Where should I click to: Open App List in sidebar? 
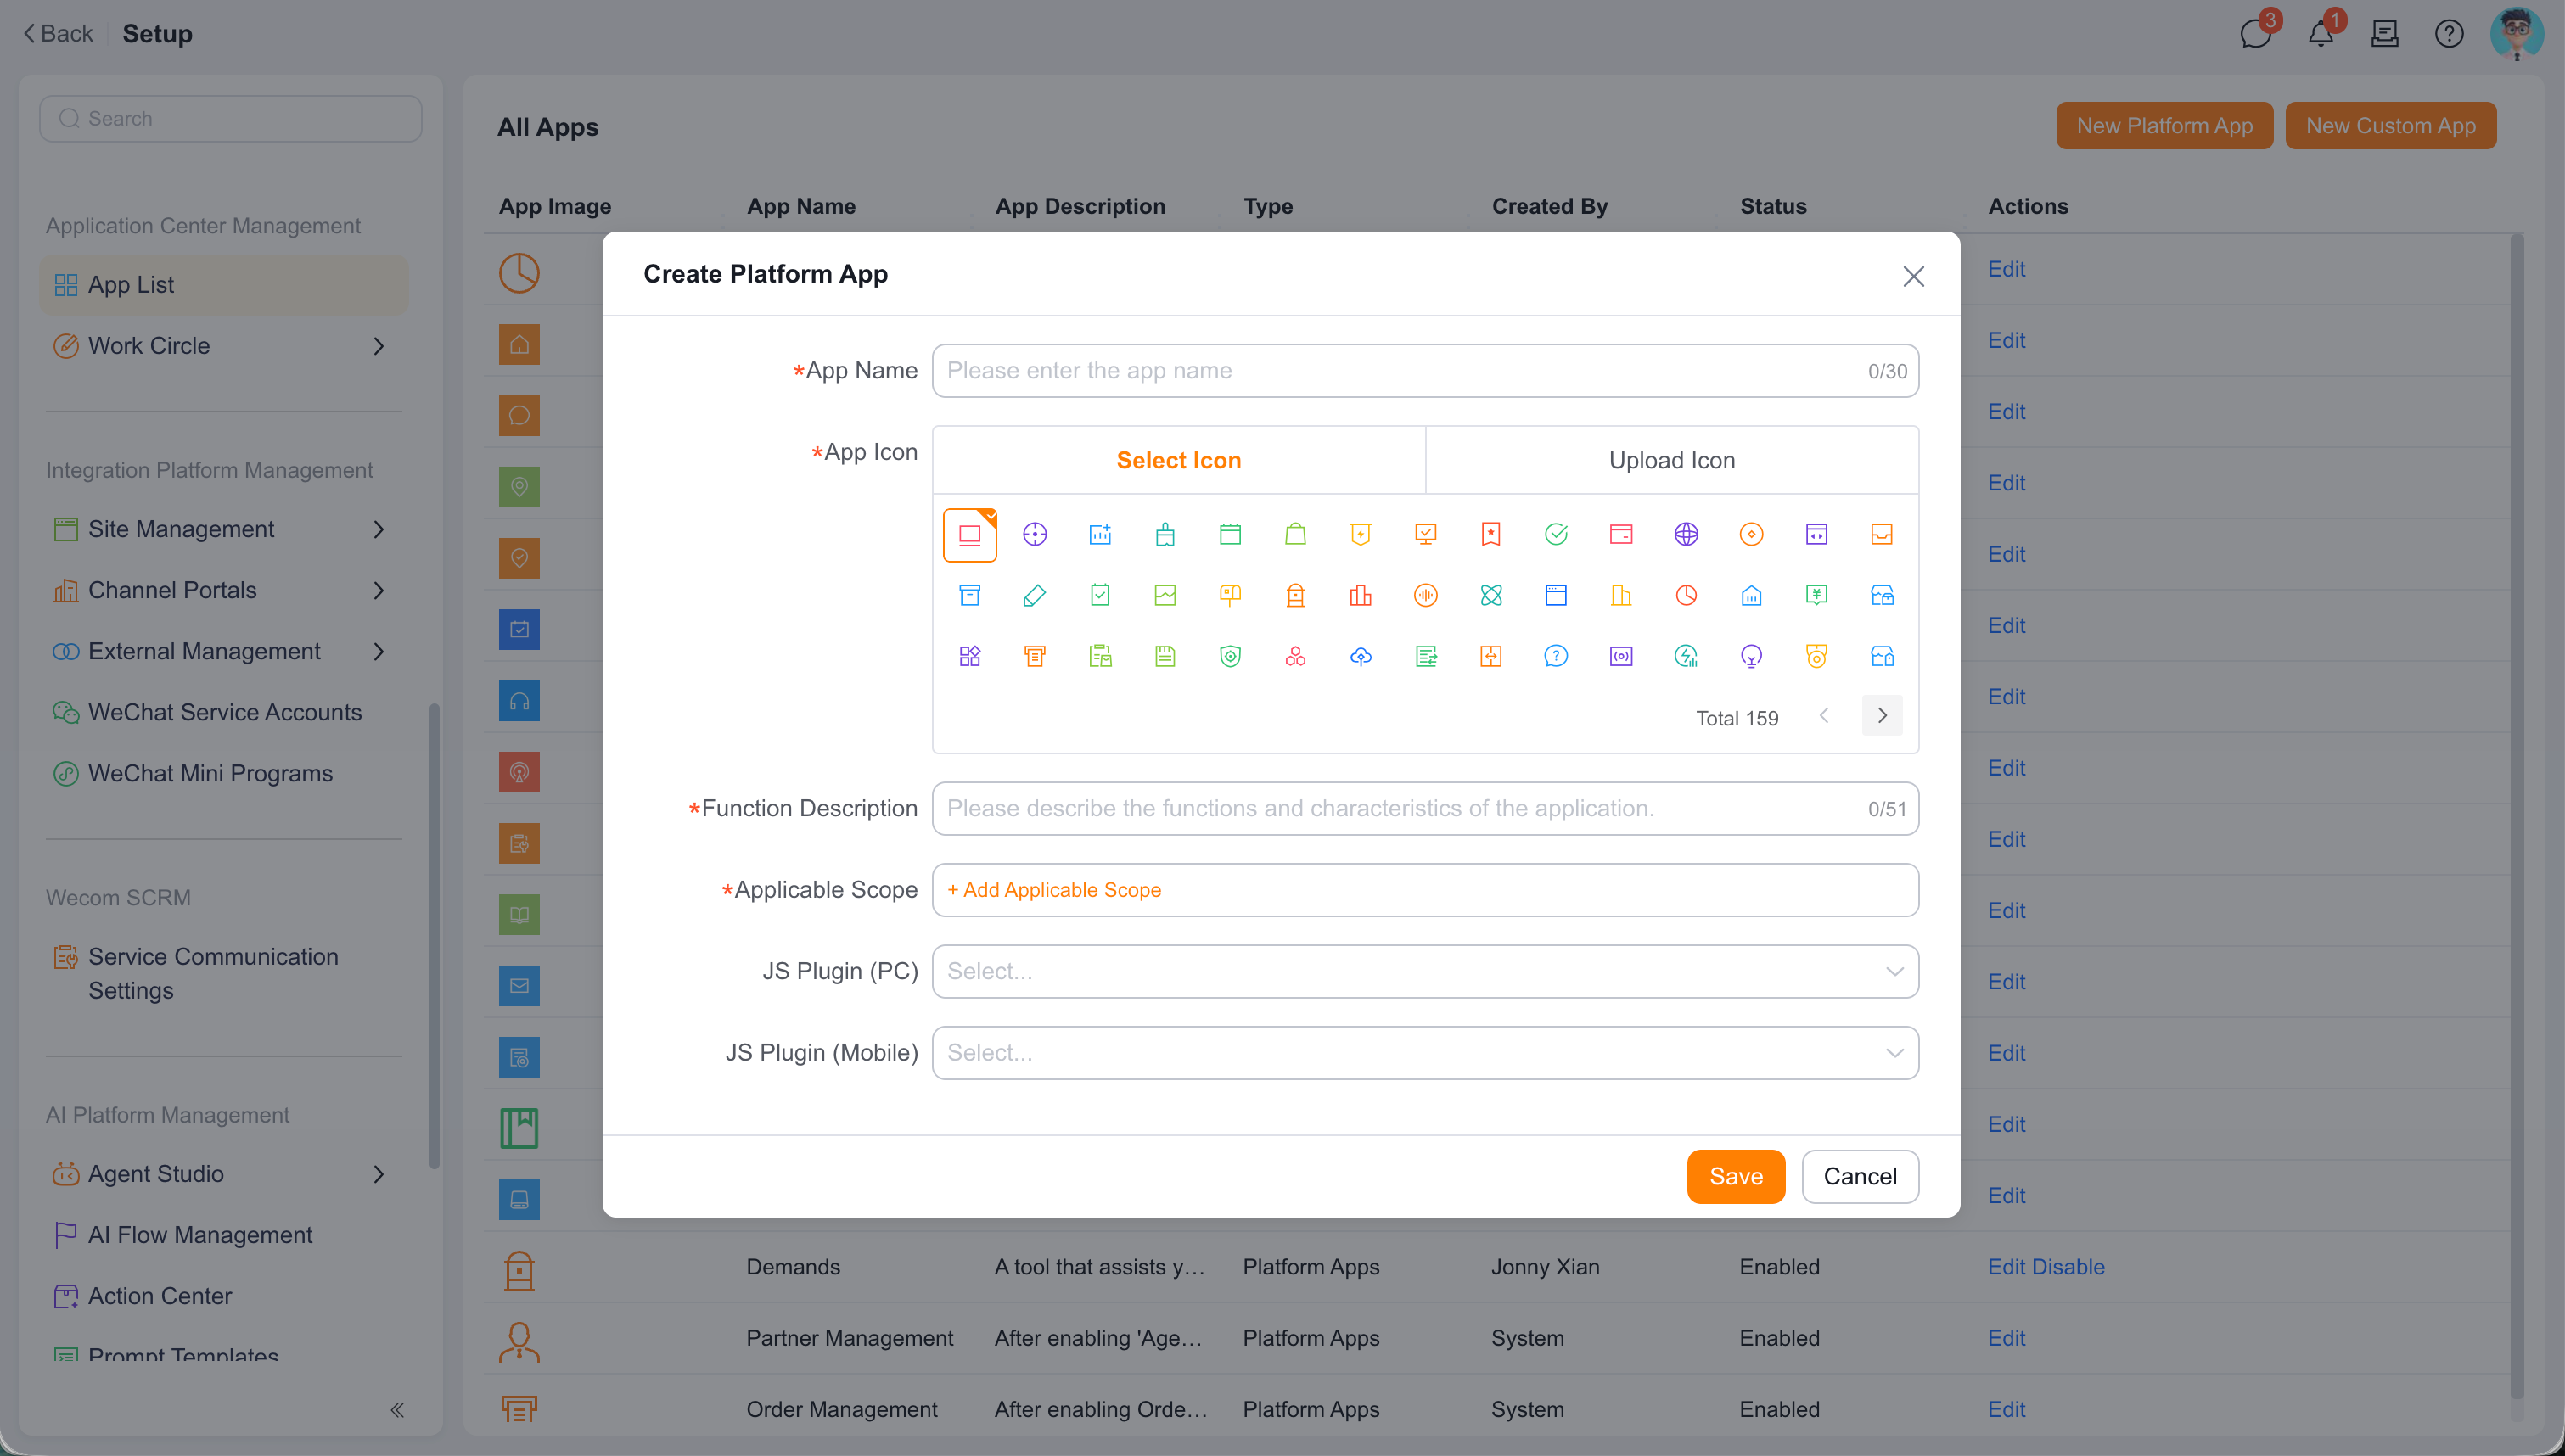coord(223,284)
